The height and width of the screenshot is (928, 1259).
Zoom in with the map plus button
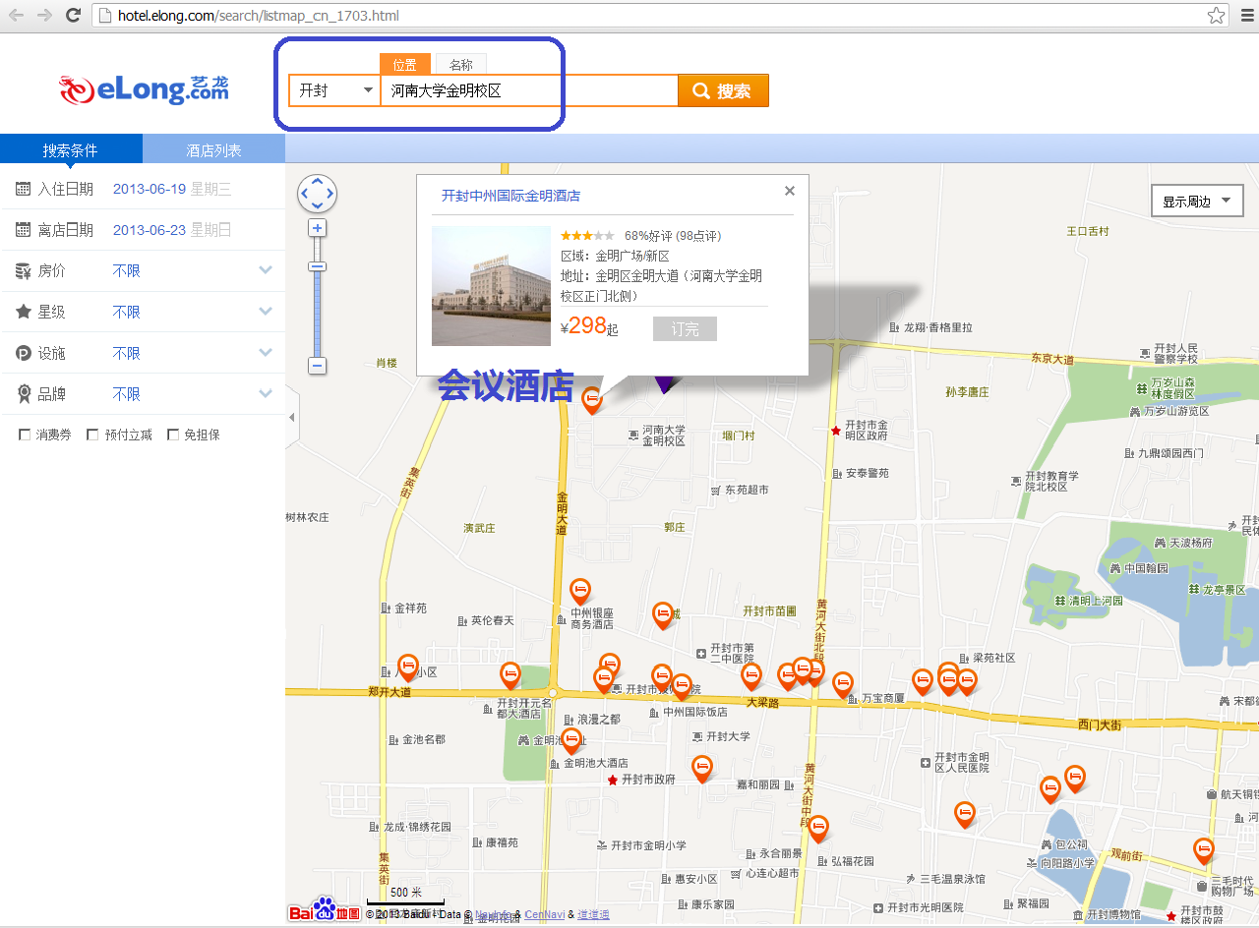317,228
